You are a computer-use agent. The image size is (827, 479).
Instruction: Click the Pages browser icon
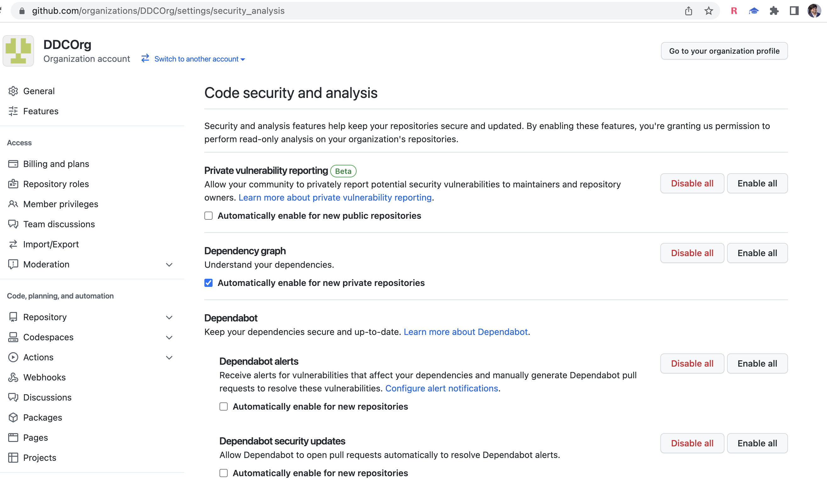13,438
